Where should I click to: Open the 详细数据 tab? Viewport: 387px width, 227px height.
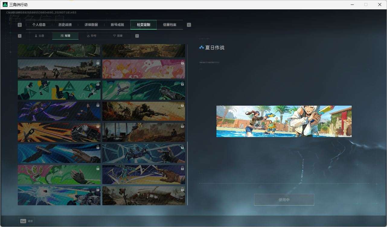click(x=91, y=25)
